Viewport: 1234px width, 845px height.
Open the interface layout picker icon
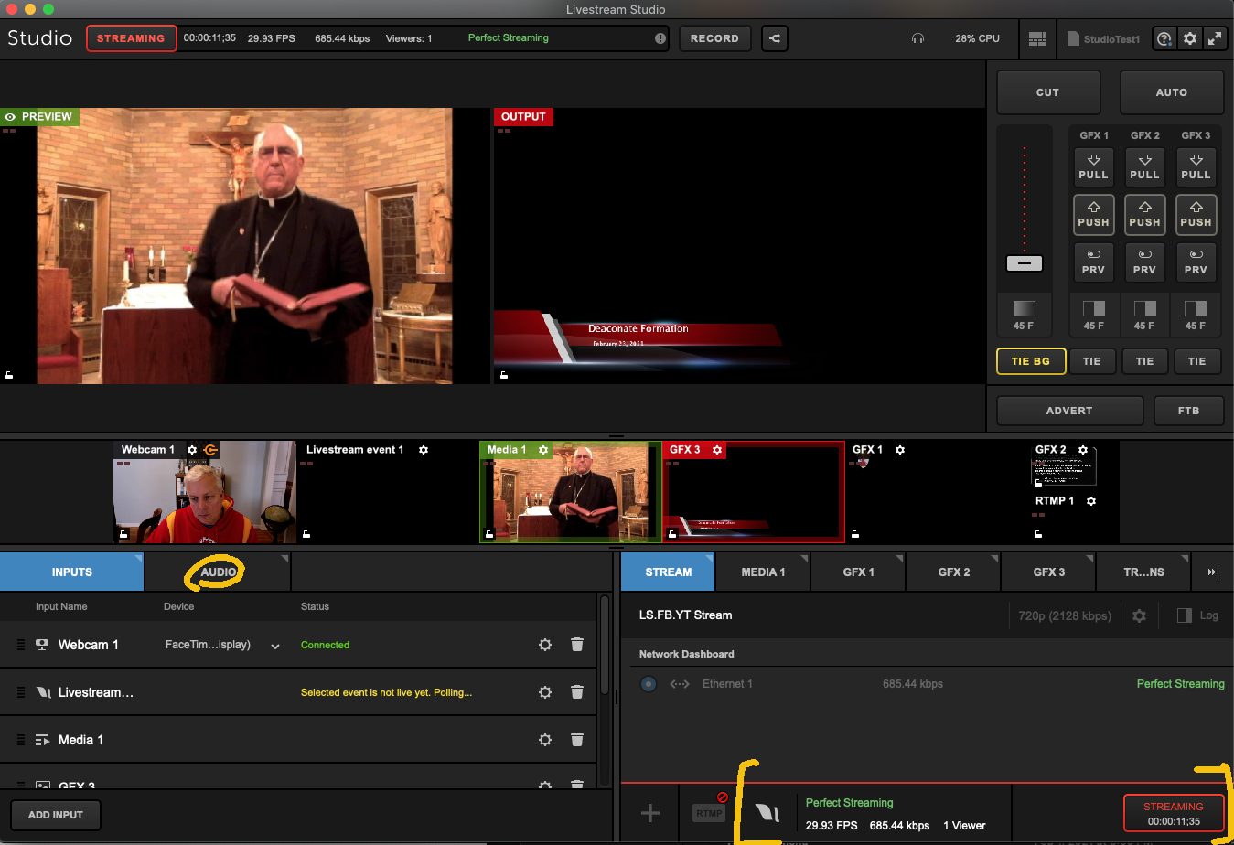point(1037,38)
